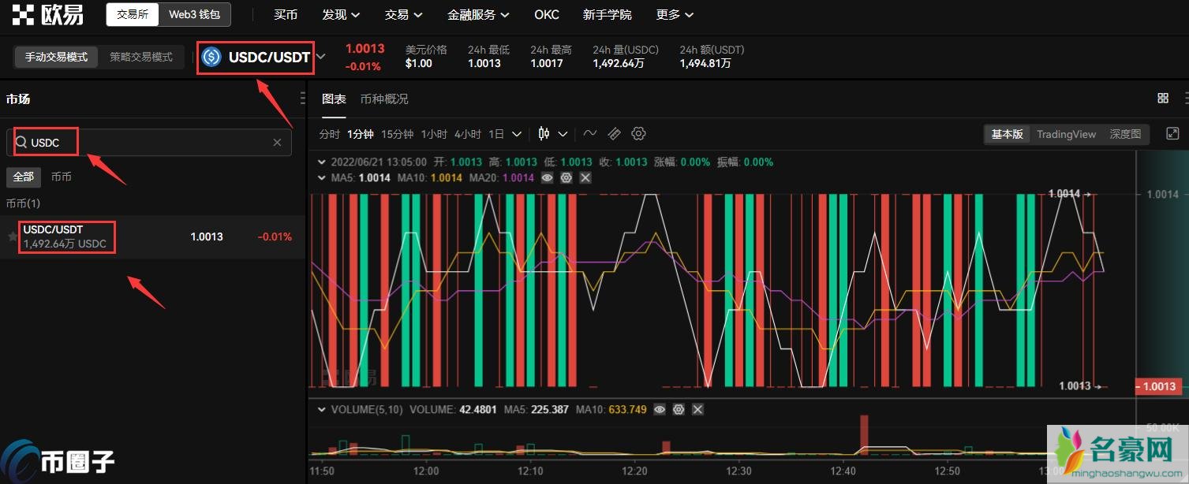Select 4小时 time interval
This screenshot has height=484, width=1189.
(468, 134)
